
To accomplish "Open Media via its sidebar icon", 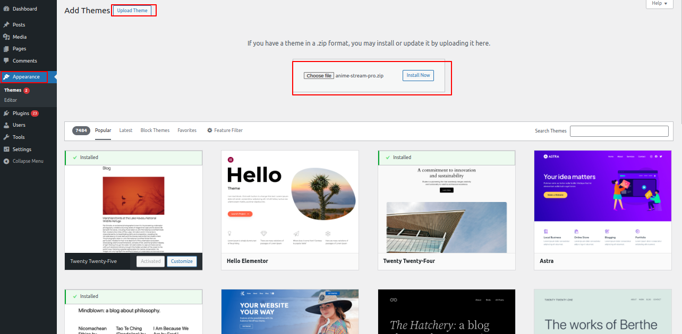I will click(6, 37).
